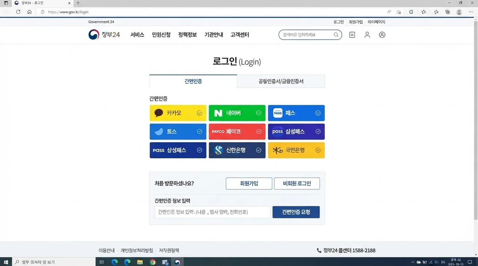Image resolution: width=478 pixels, height=266 pixels.
Task: Click the 로그인 link in top utility bar
Action: point(339,22)
